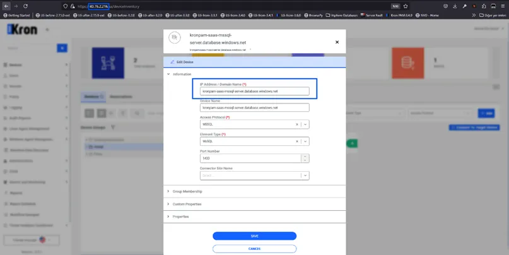Image resolution: width=509 pixels, height=255 pixels.
Task: Click the green round button behind the dialog
Action: coord(352,143)
